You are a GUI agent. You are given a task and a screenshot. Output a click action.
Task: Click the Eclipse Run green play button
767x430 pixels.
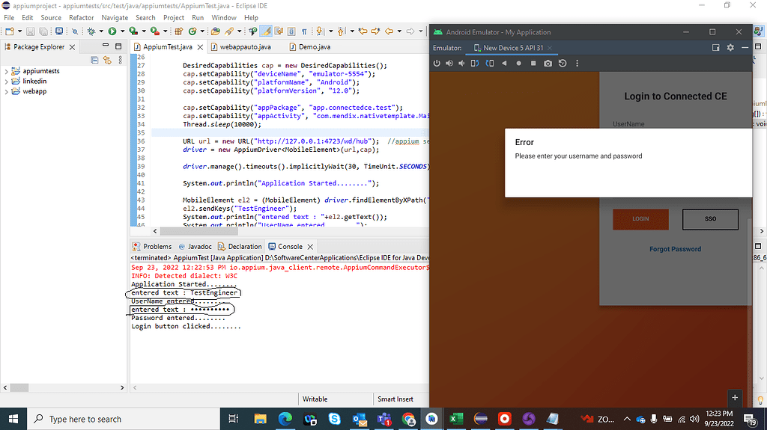112,31
